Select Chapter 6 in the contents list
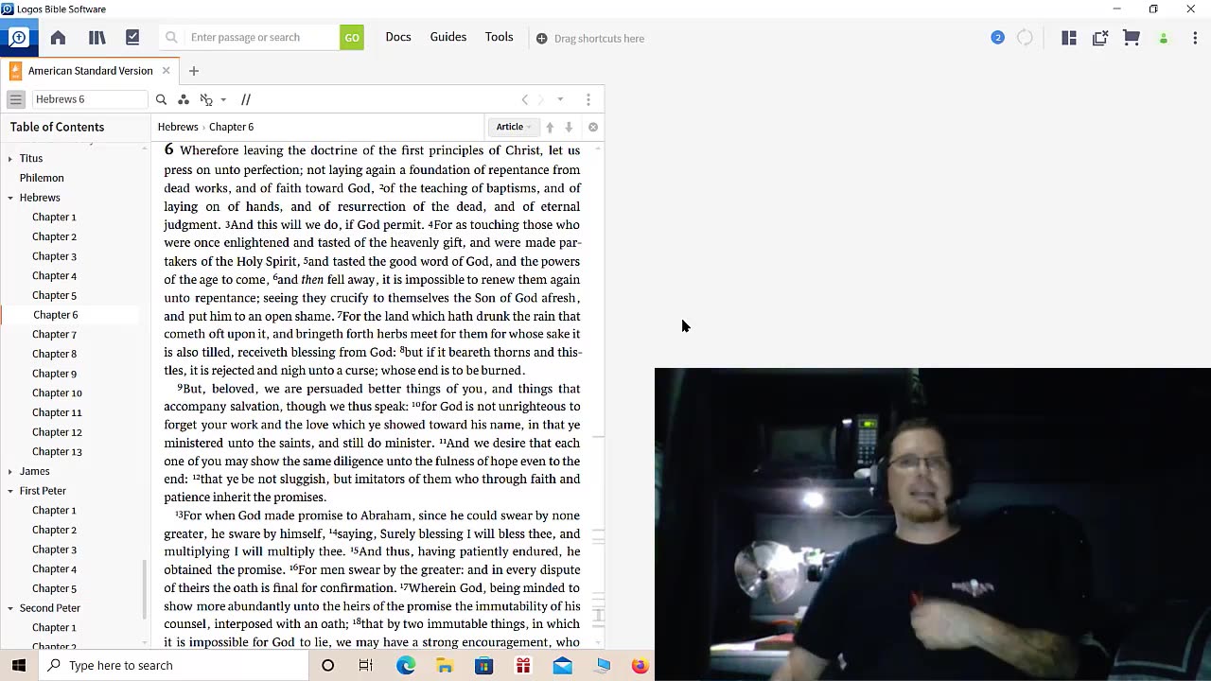Screen dimensions: 1211x681 pyautogui.click(x=55, y=315)
